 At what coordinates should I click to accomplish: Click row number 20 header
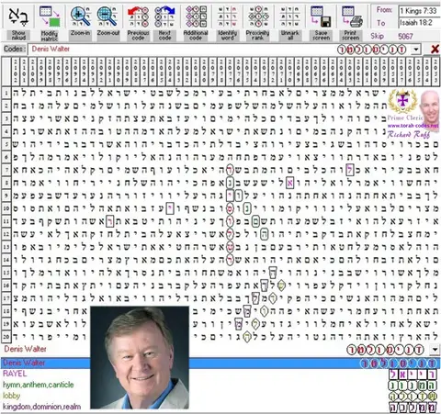point(6,337)
